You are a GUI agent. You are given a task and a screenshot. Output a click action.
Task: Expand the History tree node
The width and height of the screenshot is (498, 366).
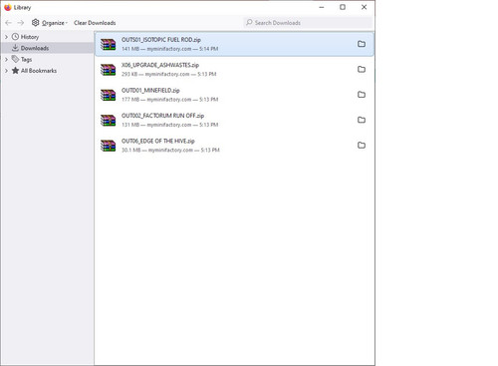[x=6, y=37]
